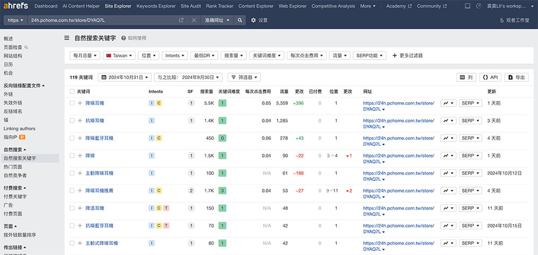Click the 观者工作室 icon

pyautogui.click(x=502, y=20)
